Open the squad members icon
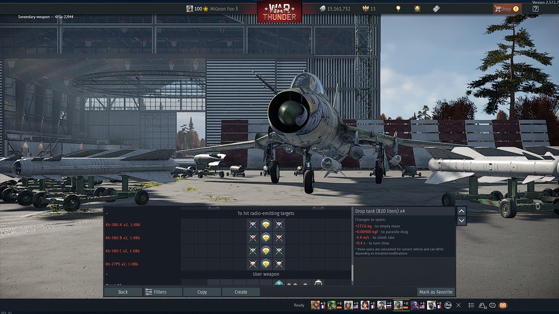This screenshot has height=314, width=559. click(x=482, y=305)
